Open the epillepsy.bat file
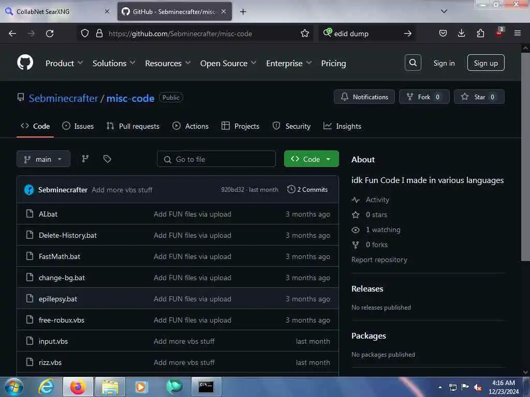Image resolution: width=530 pixels, height=397 pixels. coord(58,299)
